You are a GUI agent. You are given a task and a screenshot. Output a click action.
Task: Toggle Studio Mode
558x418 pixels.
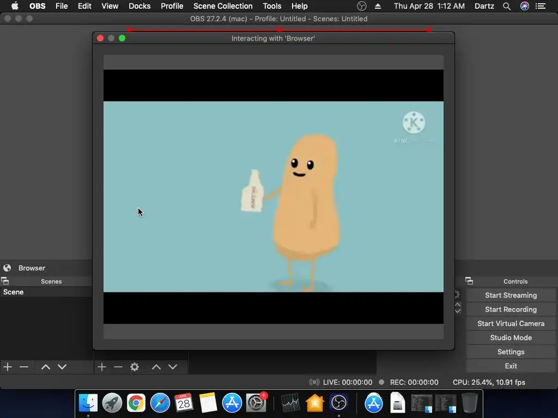click(511, 337)
